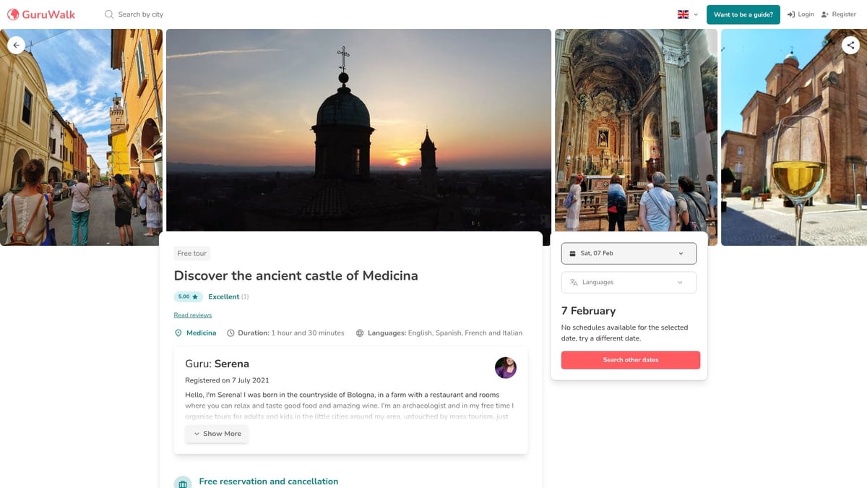Click the Search other dates button
Image resolution: width=867 pixels, height=488 pixels.
[x=630, y=359]
